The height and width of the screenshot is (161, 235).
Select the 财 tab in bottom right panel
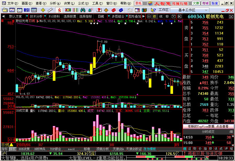(x=195, y=149)
